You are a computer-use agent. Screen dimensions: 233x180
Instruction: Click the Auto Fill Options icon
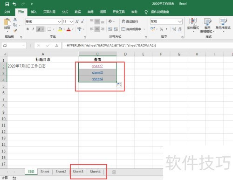coord(119,85)
